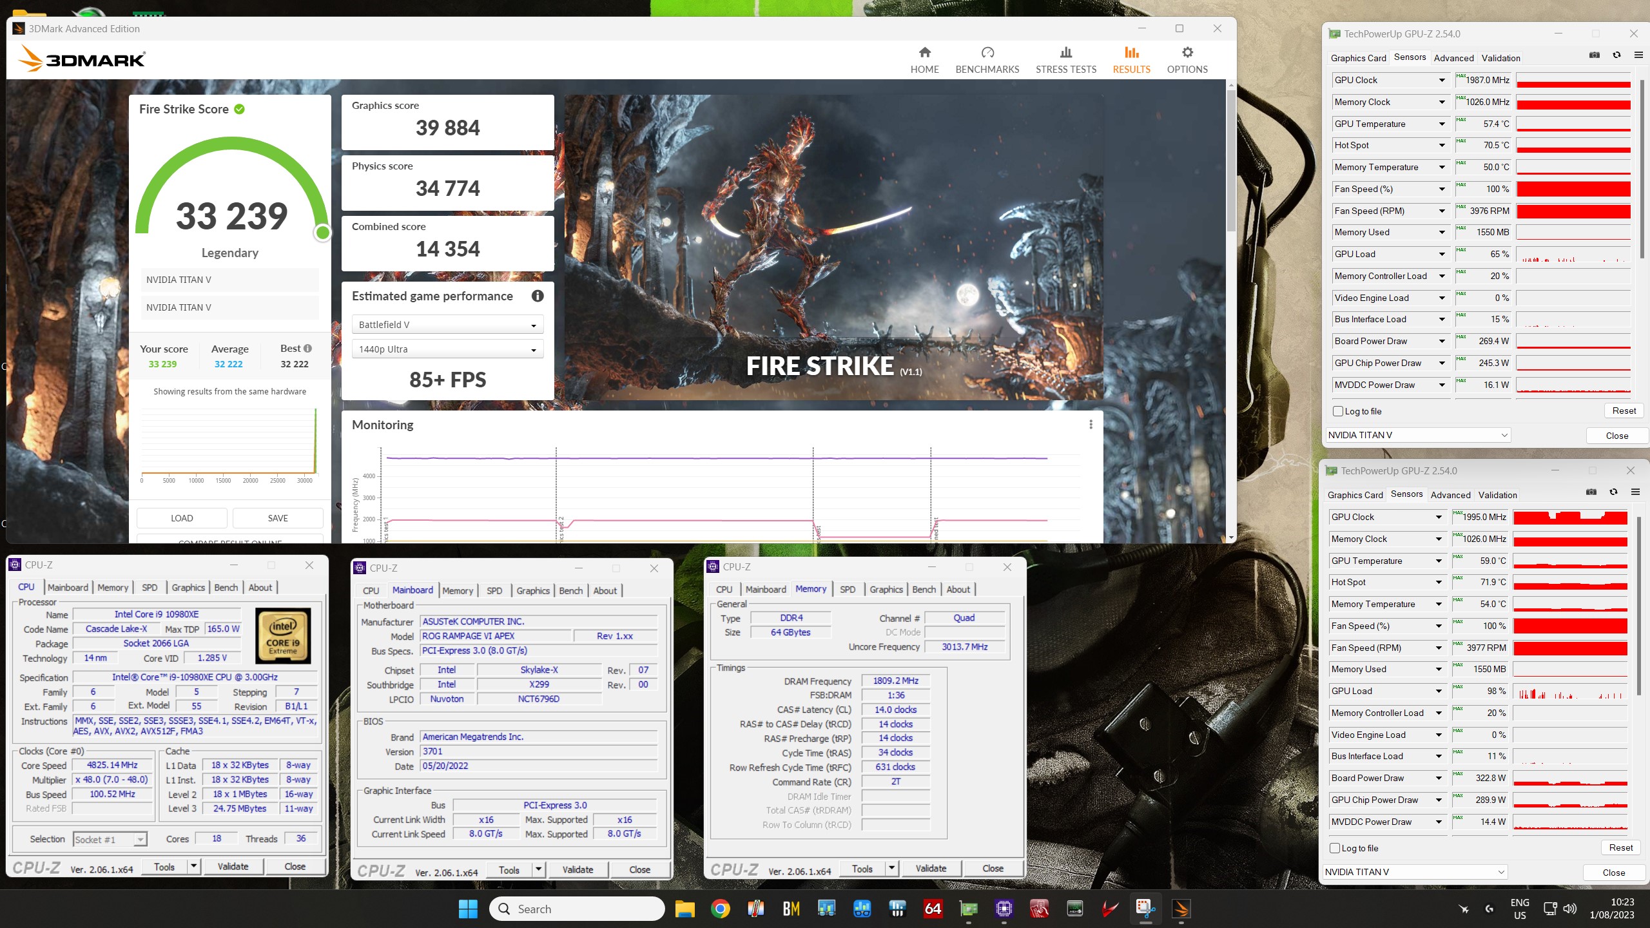Click the Best score info icon

coord(307,348)
